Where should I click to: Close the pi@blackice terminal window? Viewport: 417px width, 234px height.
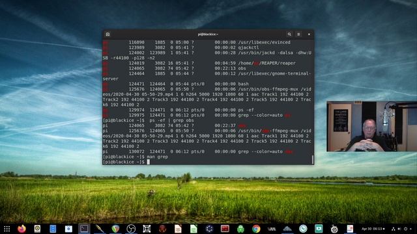click(x=309, y=34)
